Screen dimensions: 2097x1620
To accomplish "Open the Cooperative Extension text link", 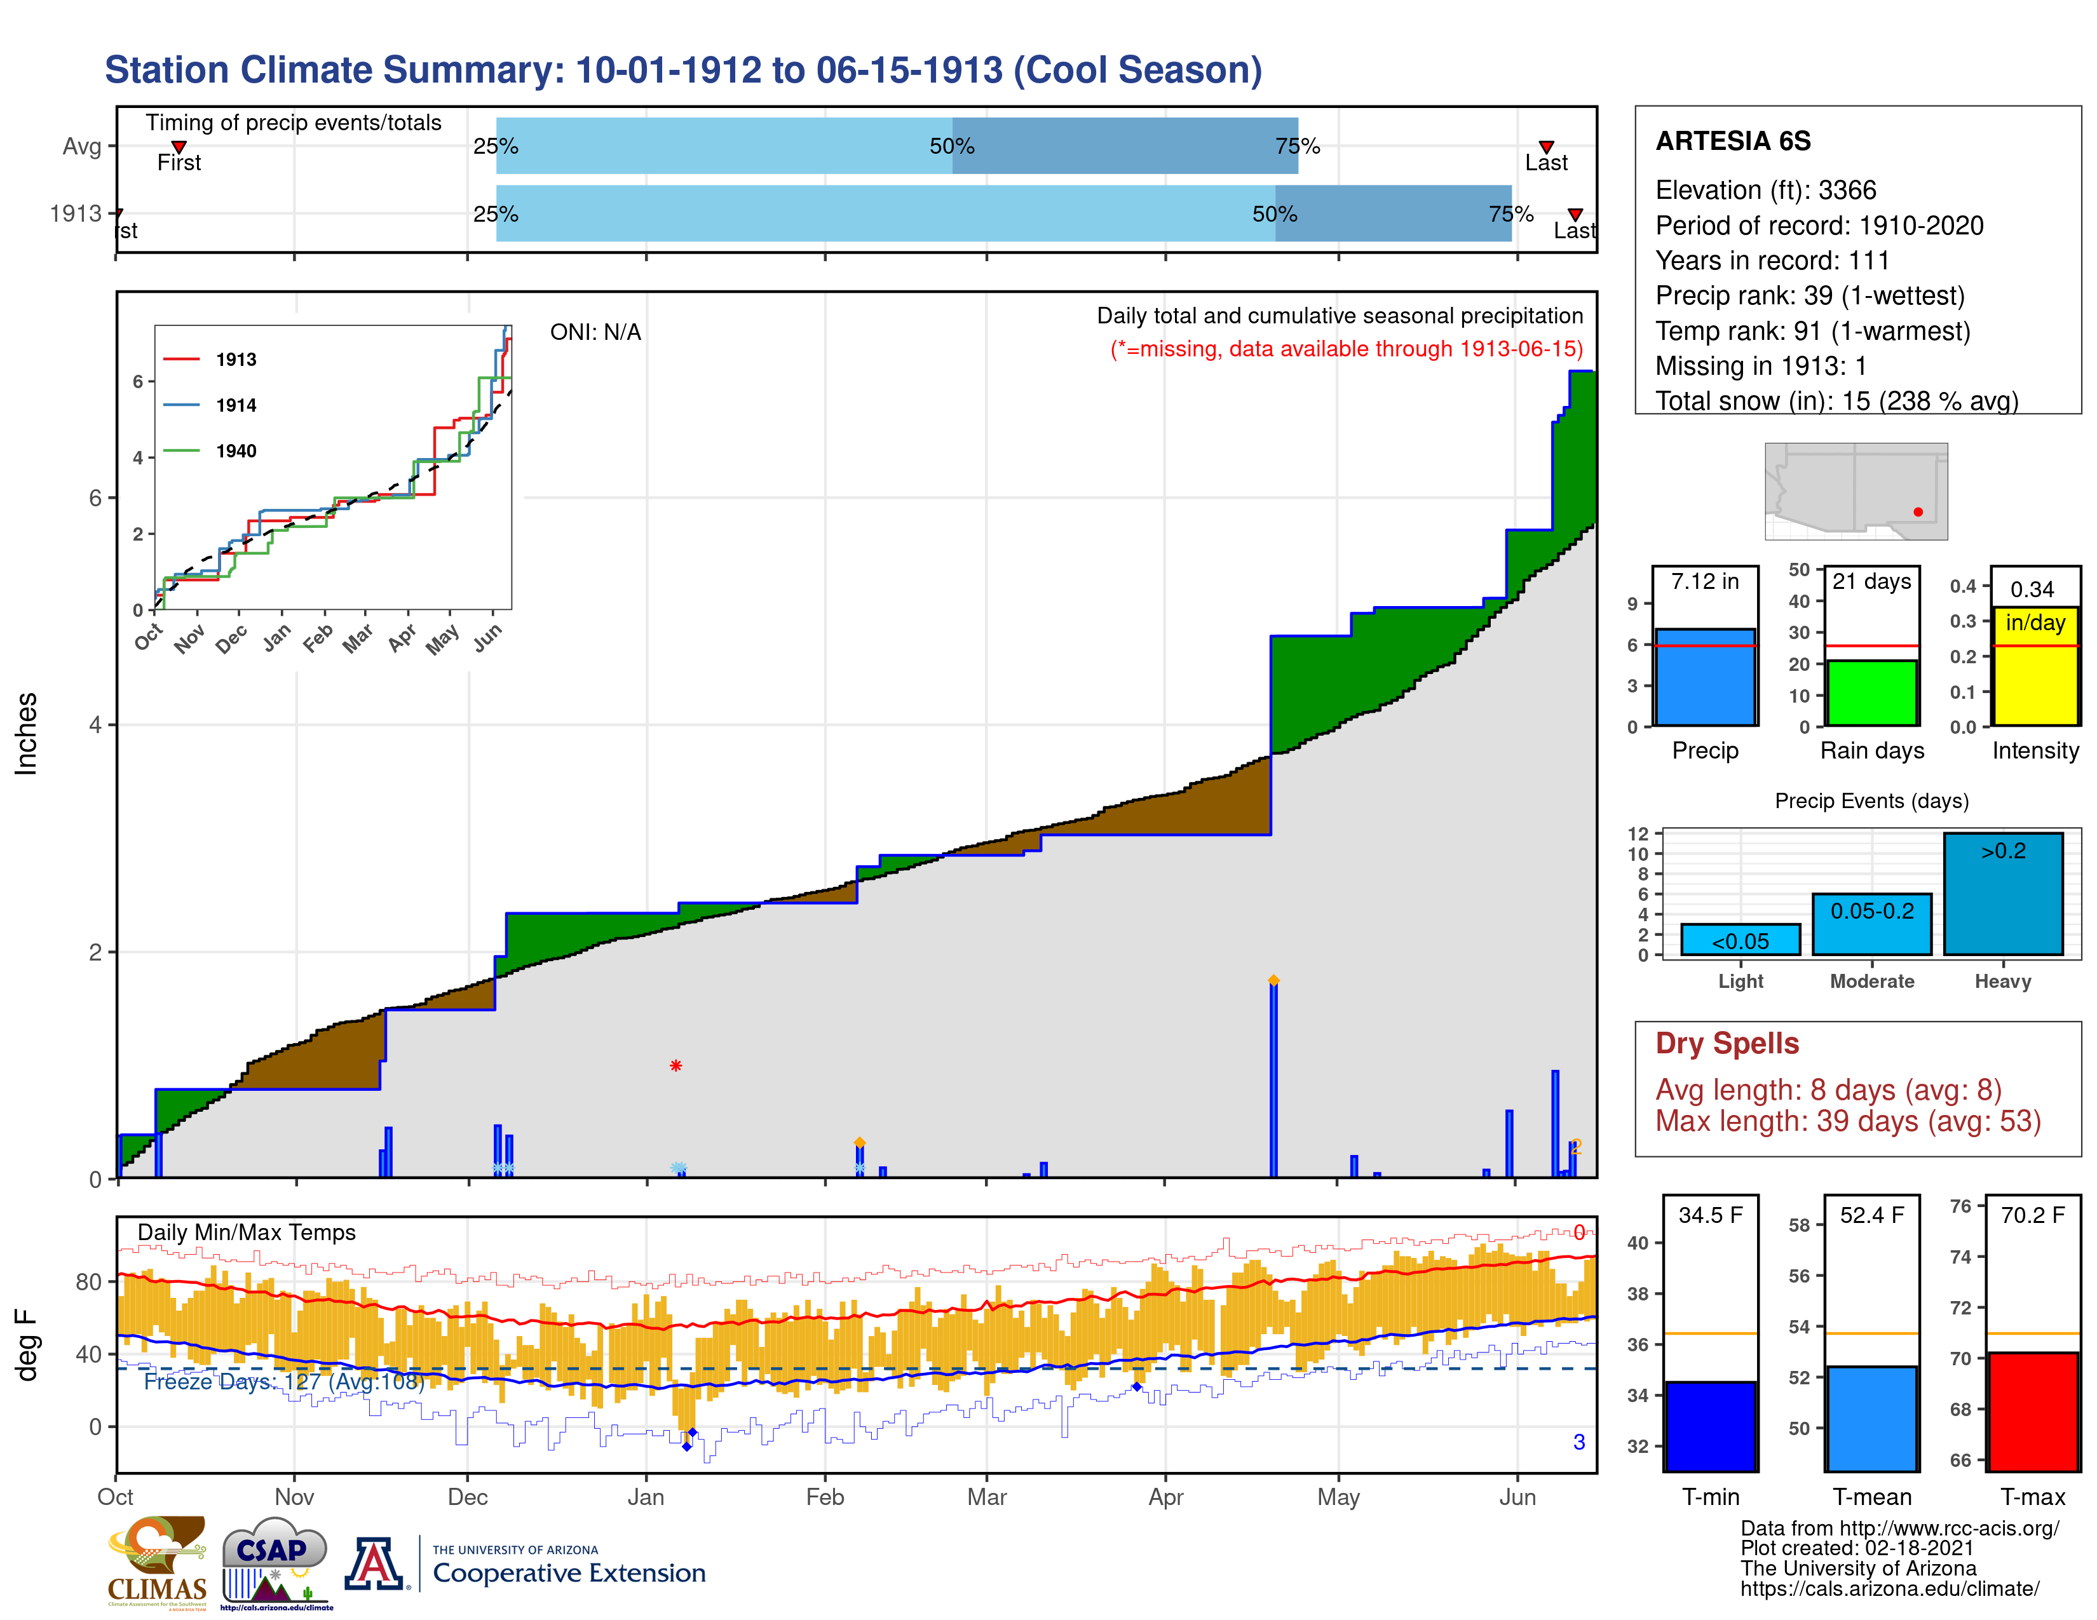I will pos(569,1573).
